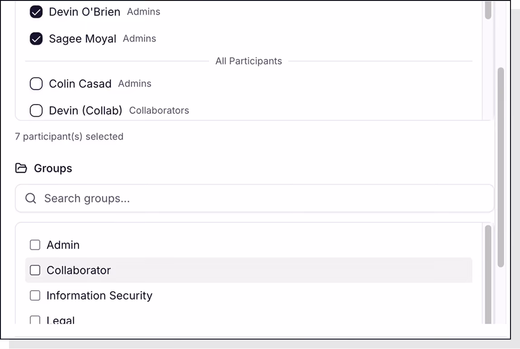Click the Colin Casad name label
The height and width of the screenshot is (349, 520).
point(80,84)
